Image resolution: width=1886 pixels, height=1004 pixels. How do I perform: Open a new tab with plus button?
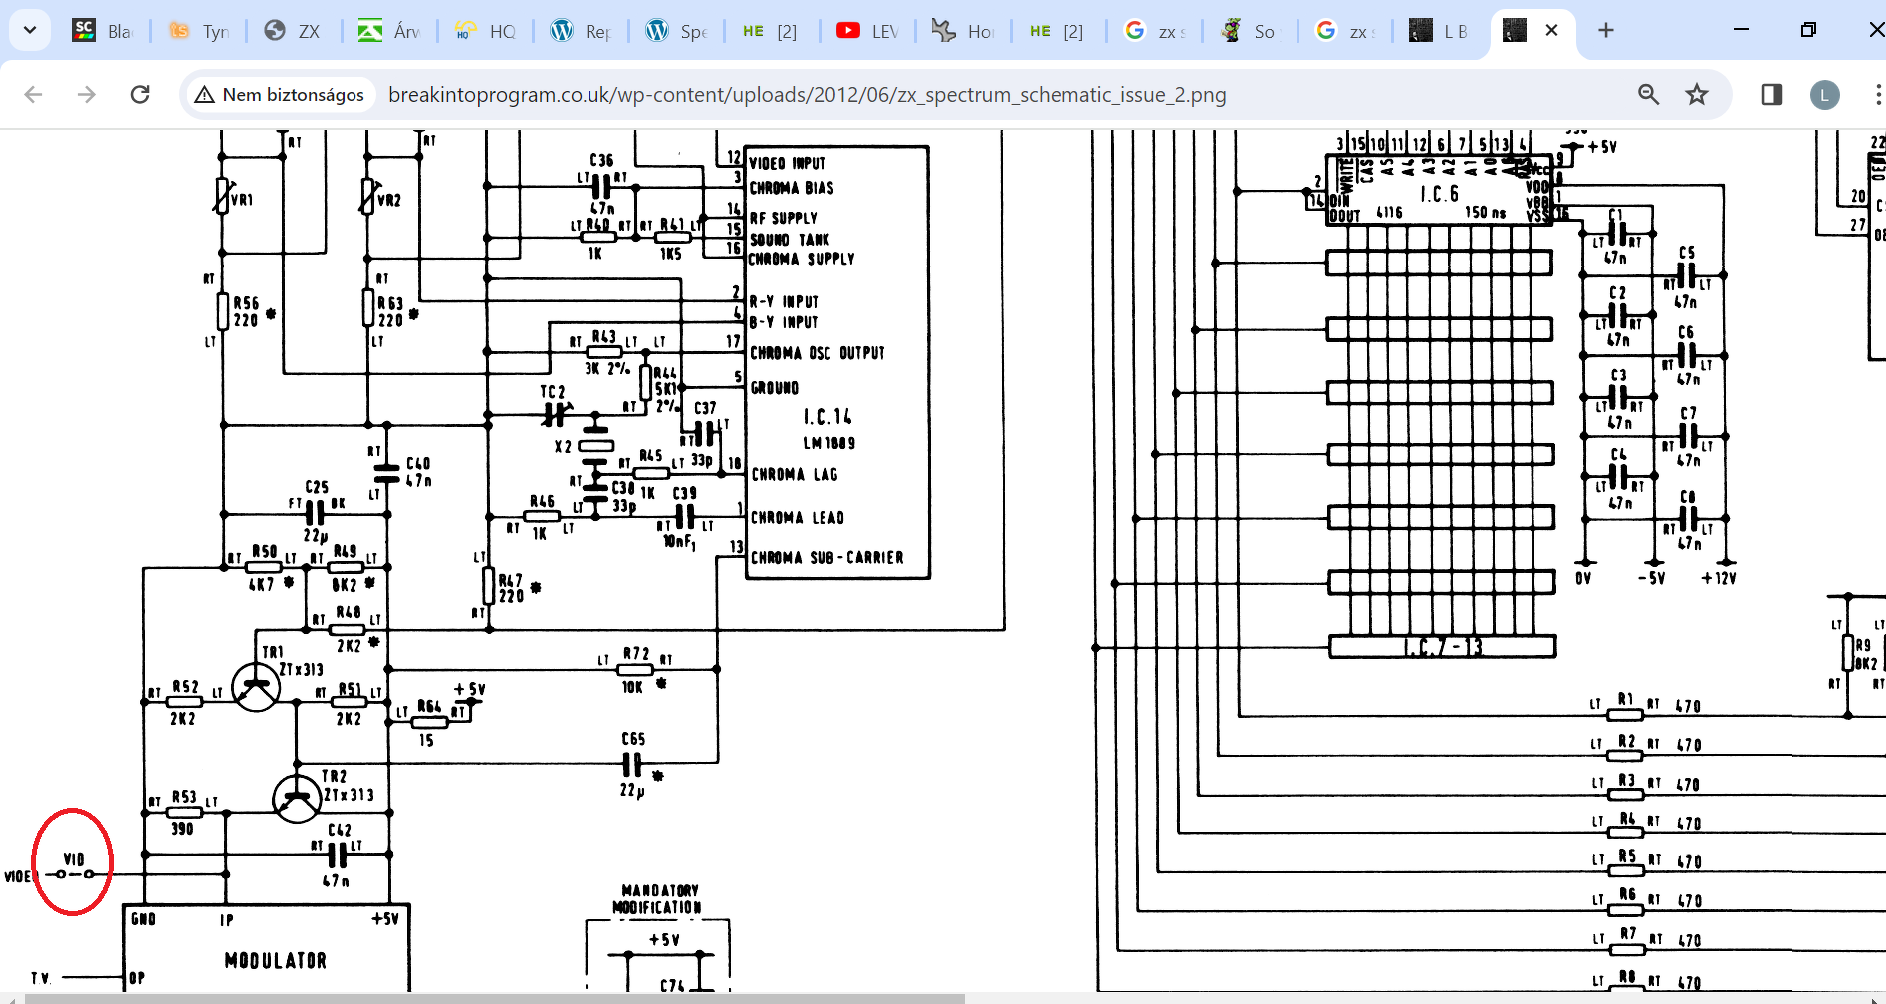[1605, 30]
